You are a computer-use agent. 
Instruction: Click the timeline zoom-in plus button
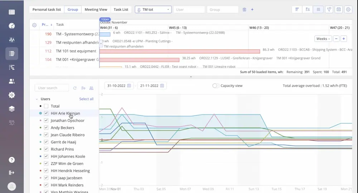(344, 39)
